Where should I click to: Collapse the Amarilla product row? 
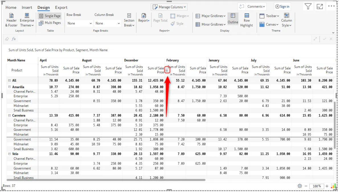[9, 87]
